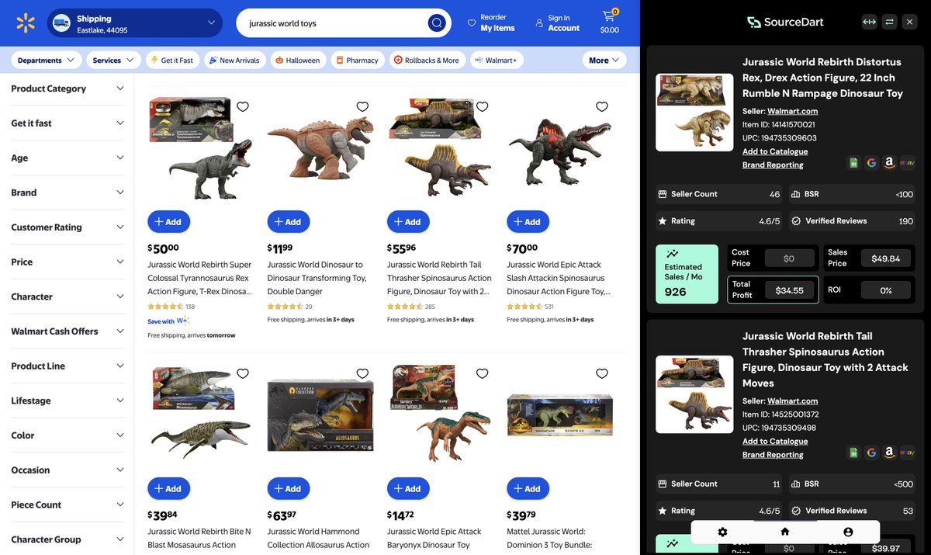Image resolution: width=931 pixels, height=555 pixels.
Task: Click Walmart.com seller link on Distortus Rex card
Action: 792,111
